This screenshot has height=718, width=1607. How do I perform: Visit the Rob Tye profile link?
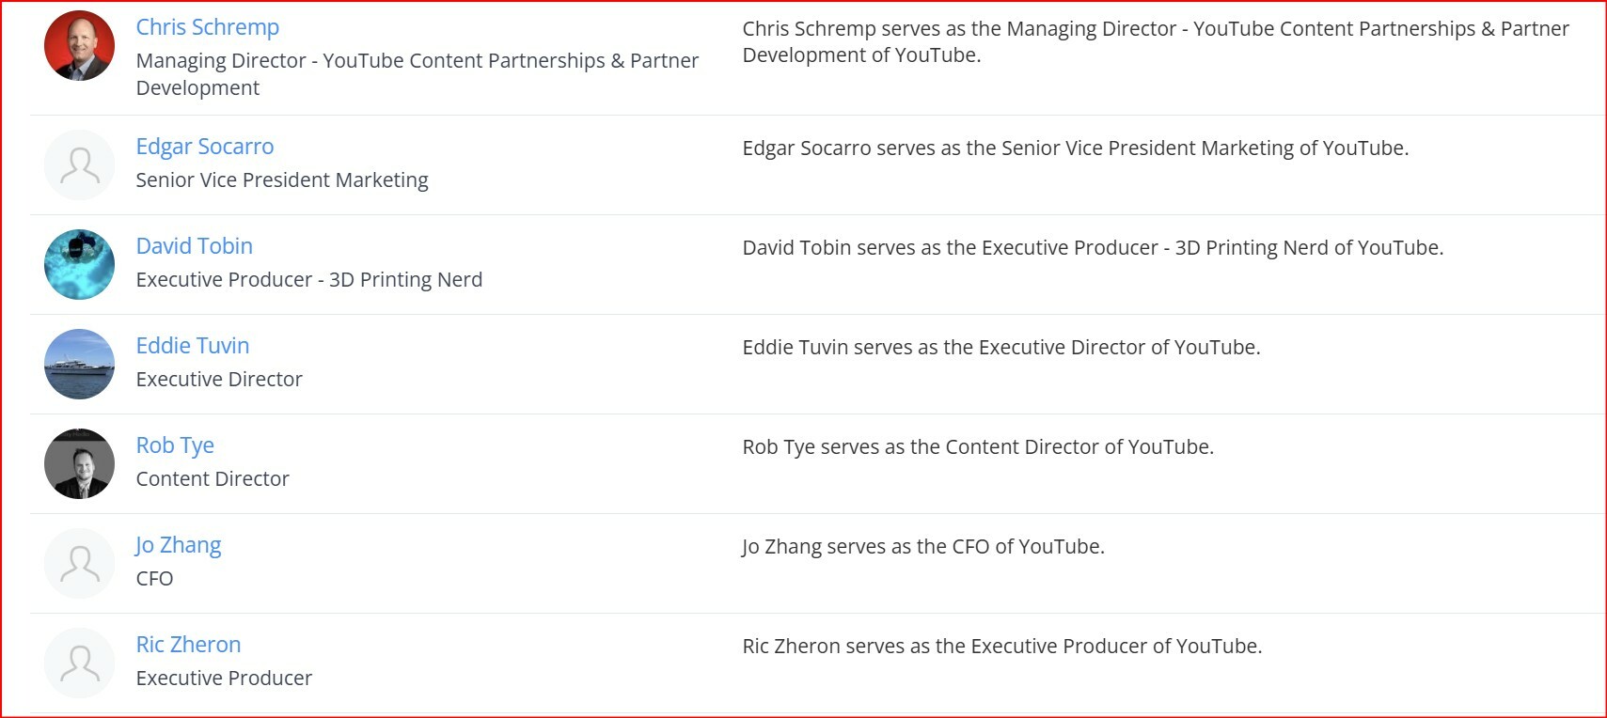coord(175,445)
